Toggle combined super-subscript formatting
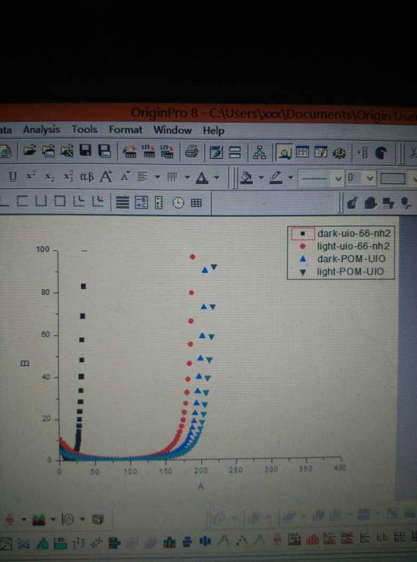The width and height of the screenshot is (417, 562). (x=68, y=177)
